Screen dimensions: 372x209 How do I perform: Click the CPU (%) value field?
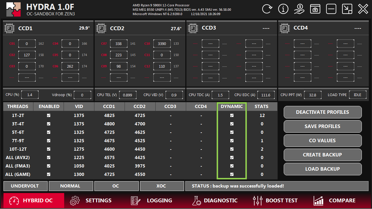pyautogui.click(x=29, y=95)
